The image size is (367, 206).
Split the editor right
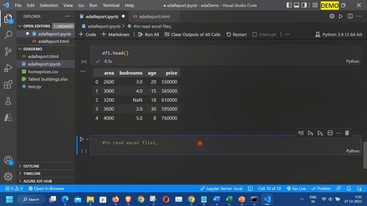point(350,17)
